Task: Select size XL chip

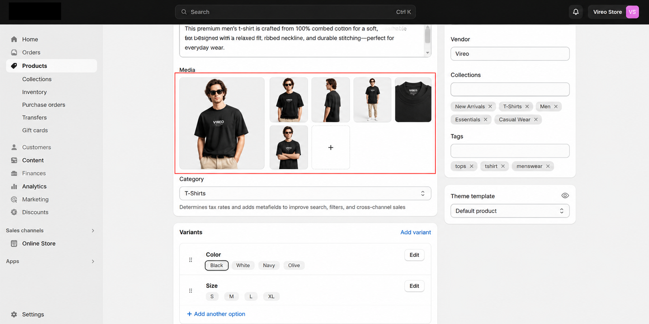Action: [x=271, y=296]
